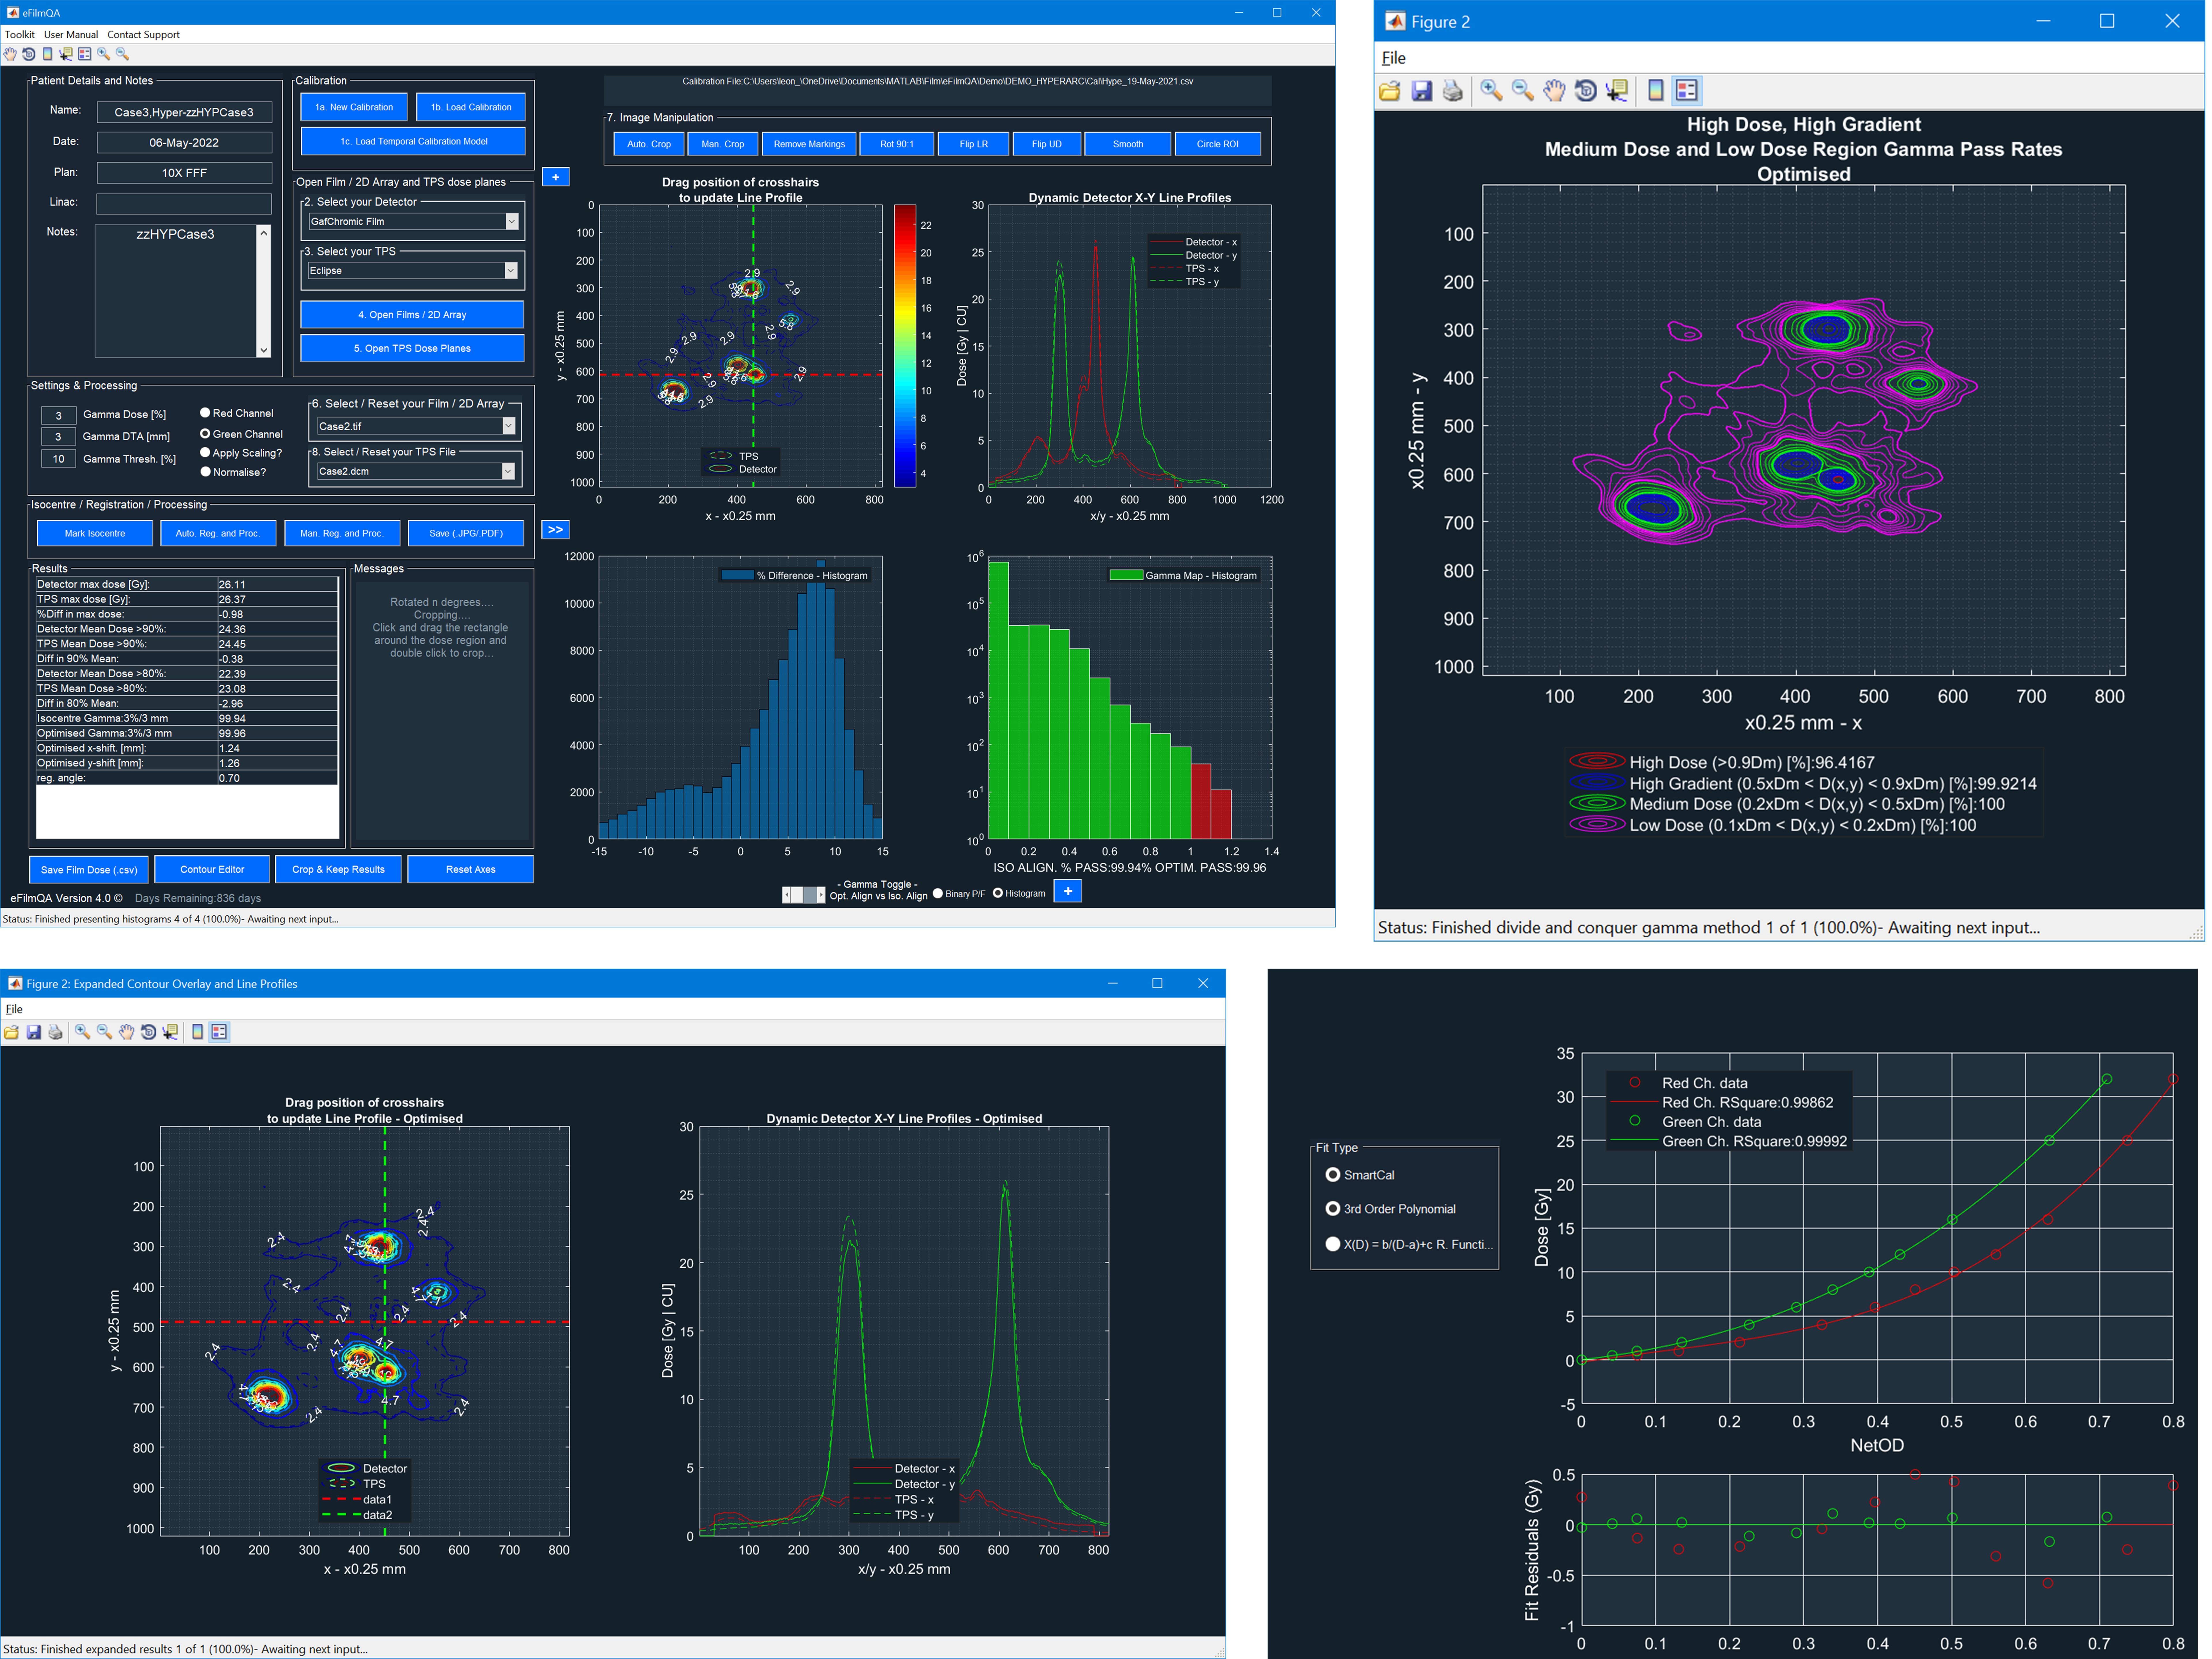Click open folder icon in Expanded Contour window

click(11, 1032)
